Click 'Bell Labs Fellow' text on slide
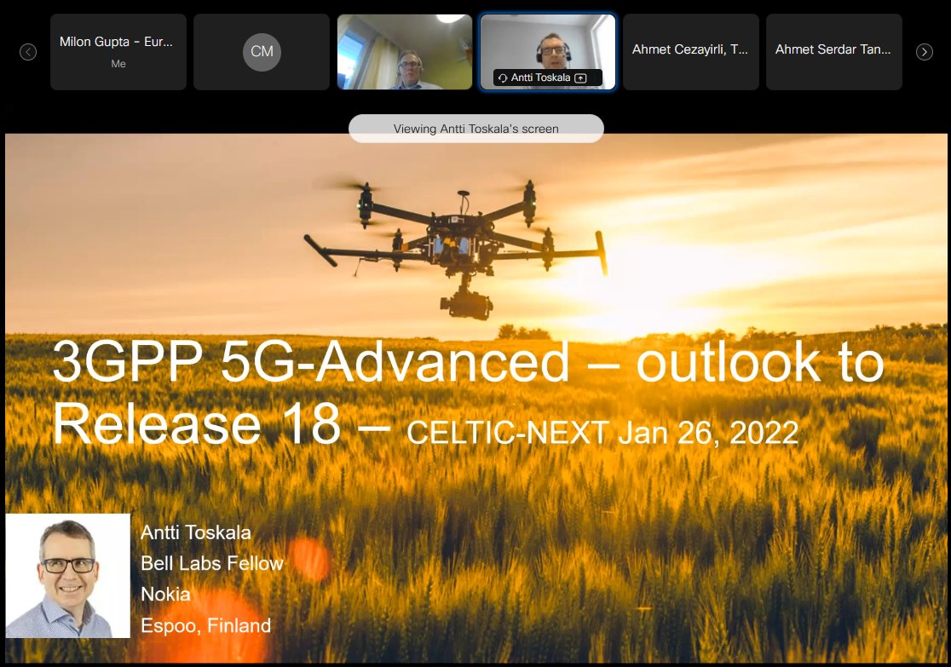Screen dimensions: 951x667 (212, 563)
